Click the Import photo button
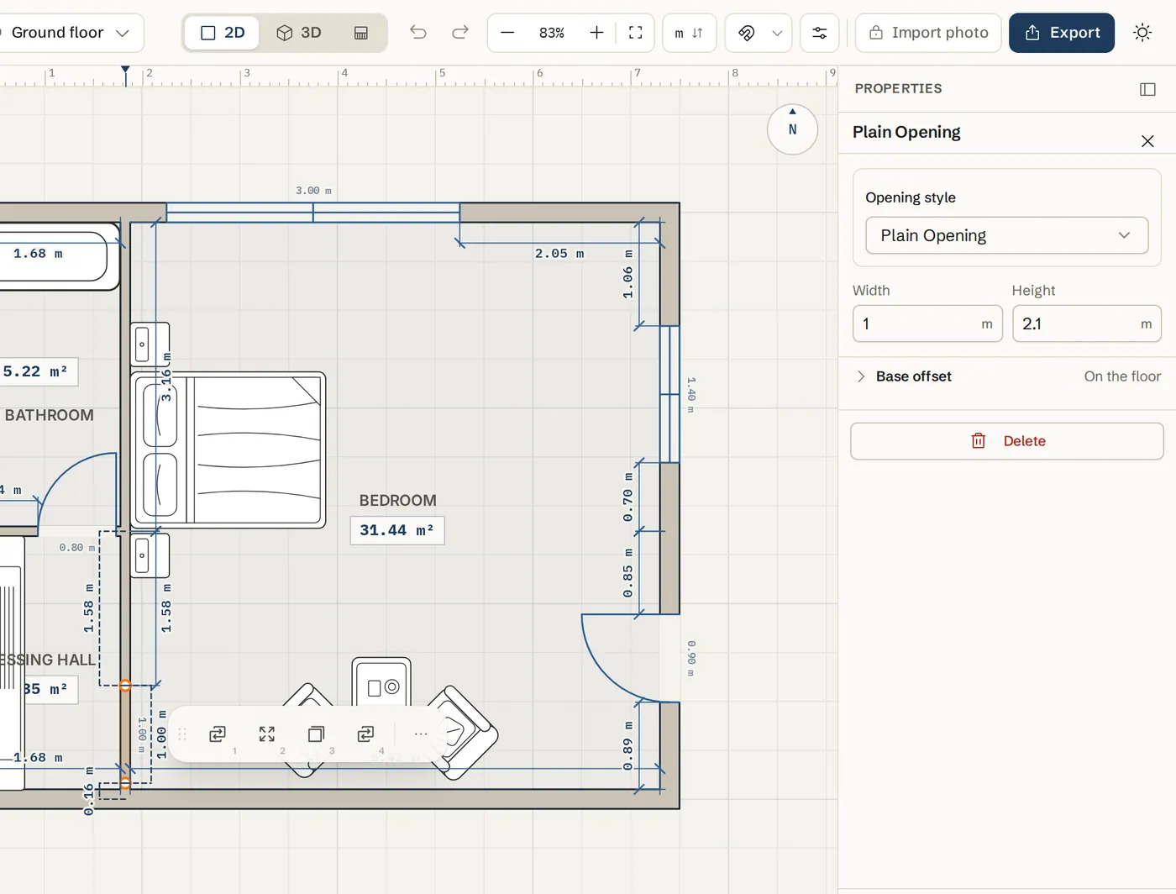This screenshot has width=1176, height=894. point(928,33)
